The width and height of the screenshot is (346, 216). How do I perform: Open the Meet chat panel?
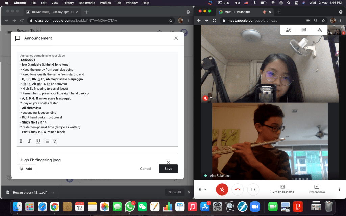304,30
